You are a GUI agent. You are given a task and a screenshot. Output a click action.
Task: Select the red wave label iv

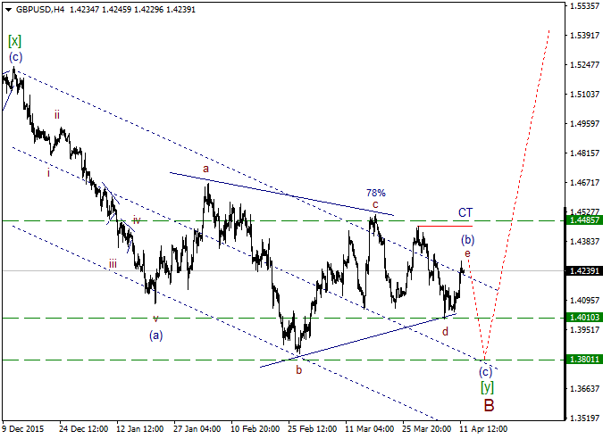pos(137,220)
